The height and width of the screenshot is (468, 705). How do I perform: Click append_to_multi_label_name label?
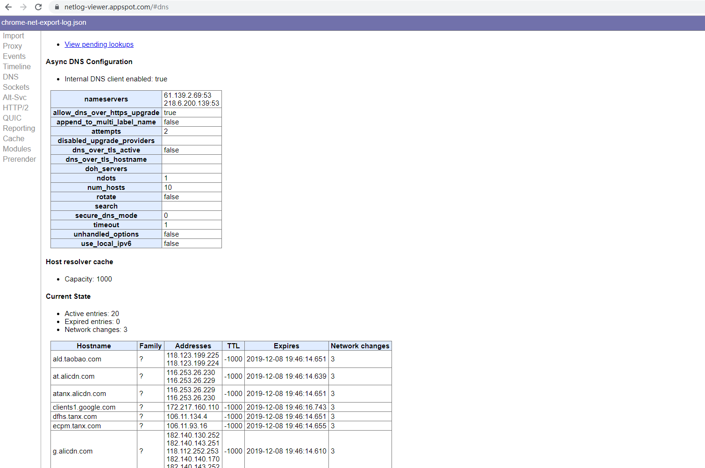click(x=106, y=122)
